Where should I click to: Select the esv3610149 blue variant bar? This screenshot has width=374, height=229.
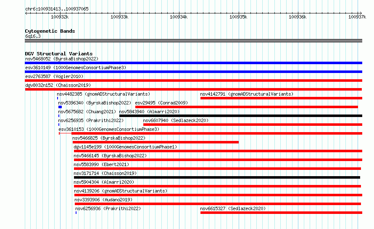coord(193,72)
